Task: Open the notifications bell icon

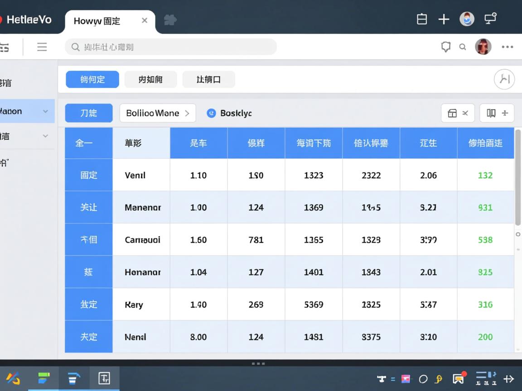Action: click(446, 47)
